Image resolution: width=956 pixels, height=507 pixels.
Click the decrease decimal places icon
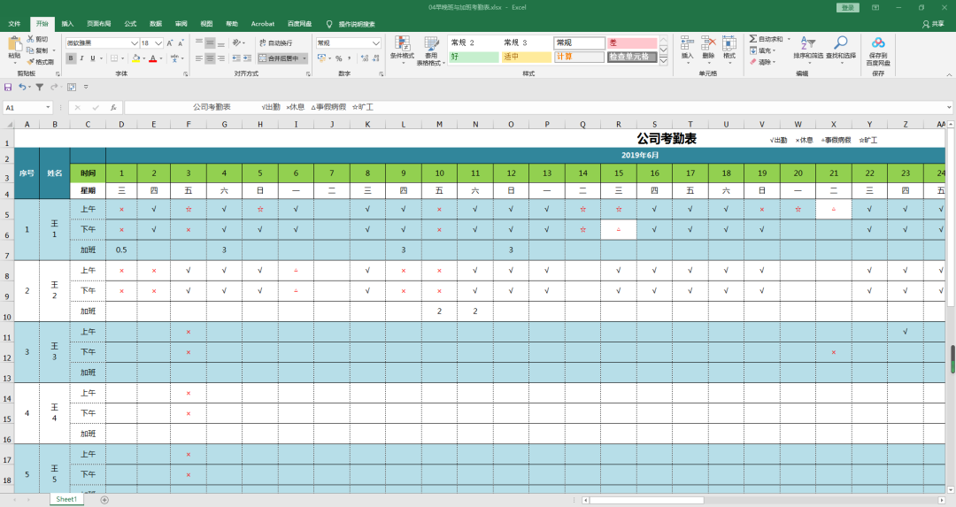[375, 58]
